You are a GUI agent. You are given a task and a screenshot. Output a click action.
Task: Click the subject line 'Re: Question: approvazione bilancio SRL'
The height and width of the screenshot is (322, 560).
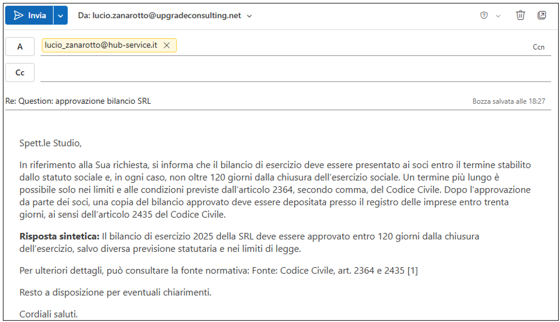point(78,101)
